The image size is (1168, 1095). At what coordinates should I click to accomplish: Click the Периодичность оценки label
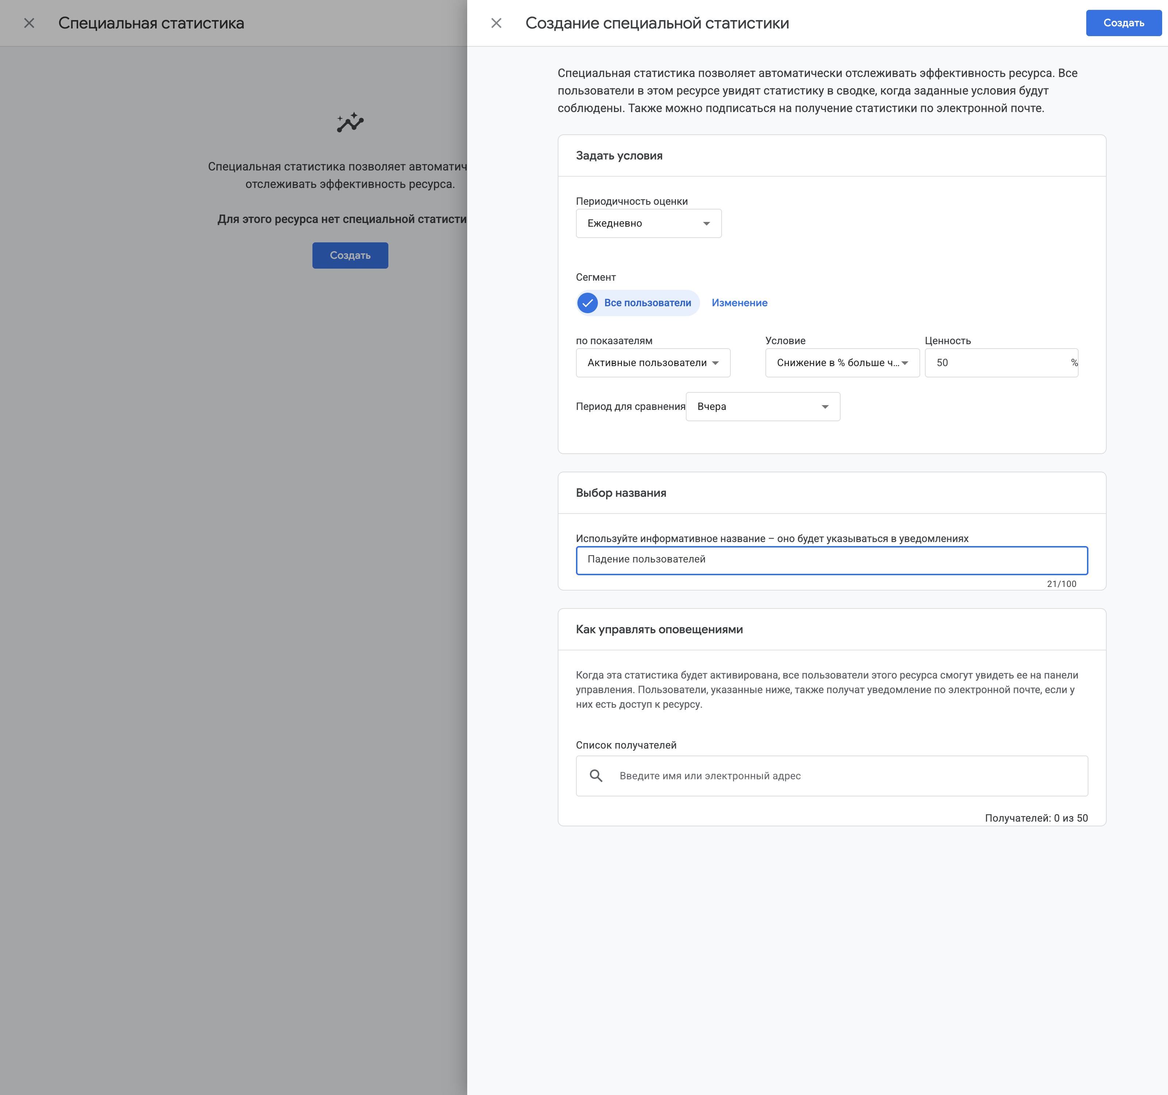pos(631,201)
